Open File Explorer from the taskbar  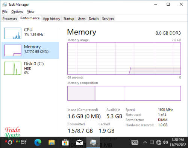(x=52, y=142)
